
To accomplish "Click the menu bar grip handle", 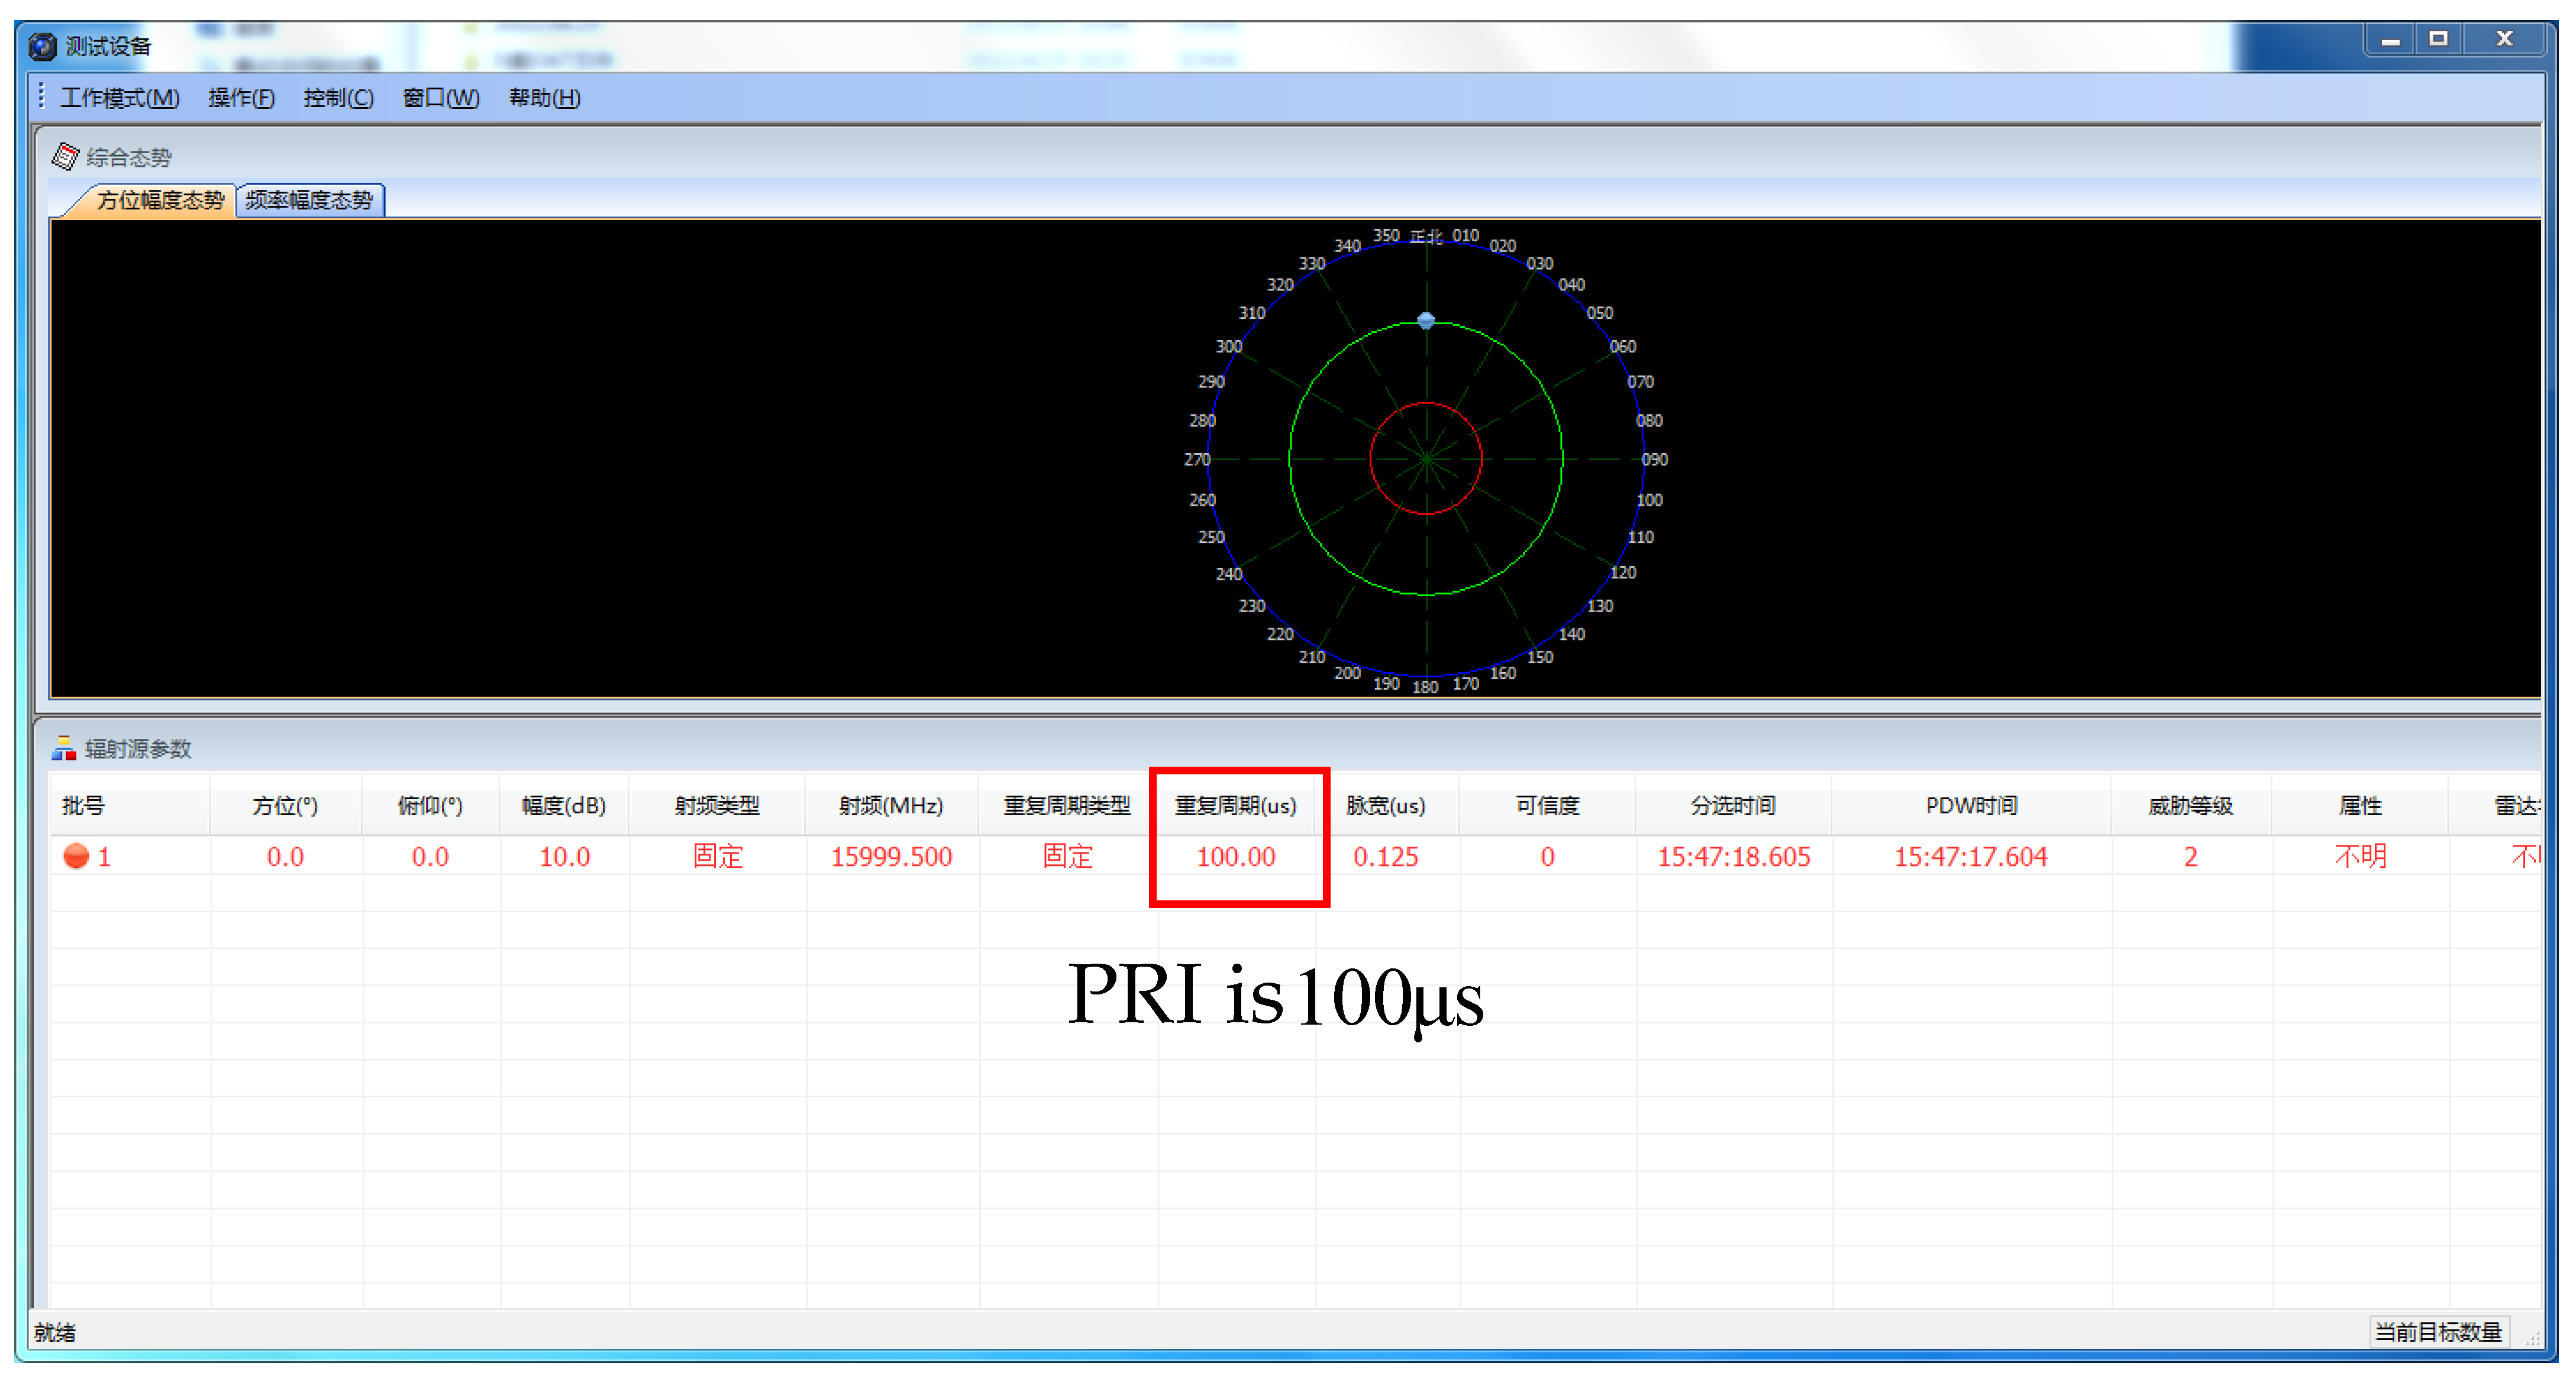I will point(41,97).
